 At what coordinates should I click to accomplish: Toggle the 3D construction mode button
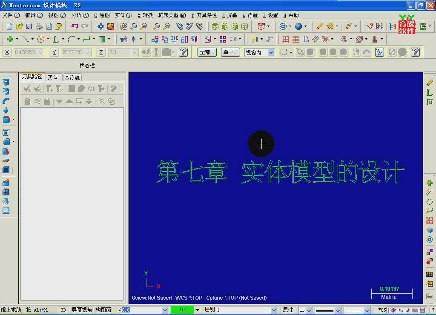point(63,310)
